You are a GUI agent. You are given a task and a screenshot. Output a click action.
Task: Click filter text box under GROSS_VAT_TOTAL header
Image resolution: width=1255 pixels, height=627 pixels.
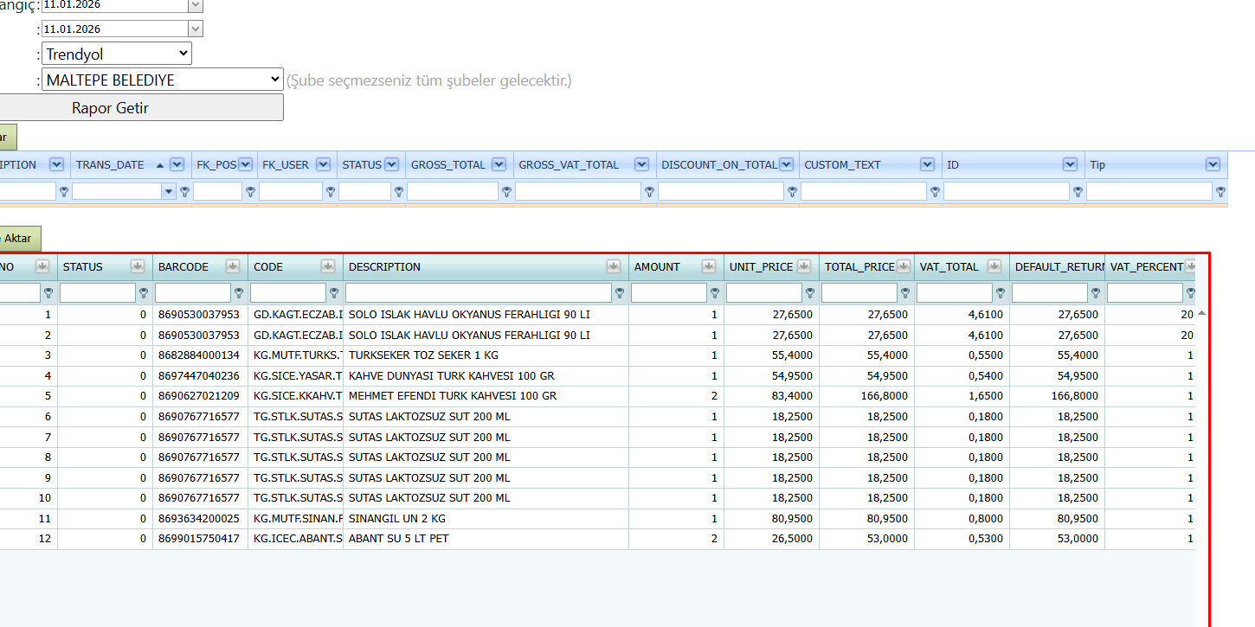click(578, 192)
